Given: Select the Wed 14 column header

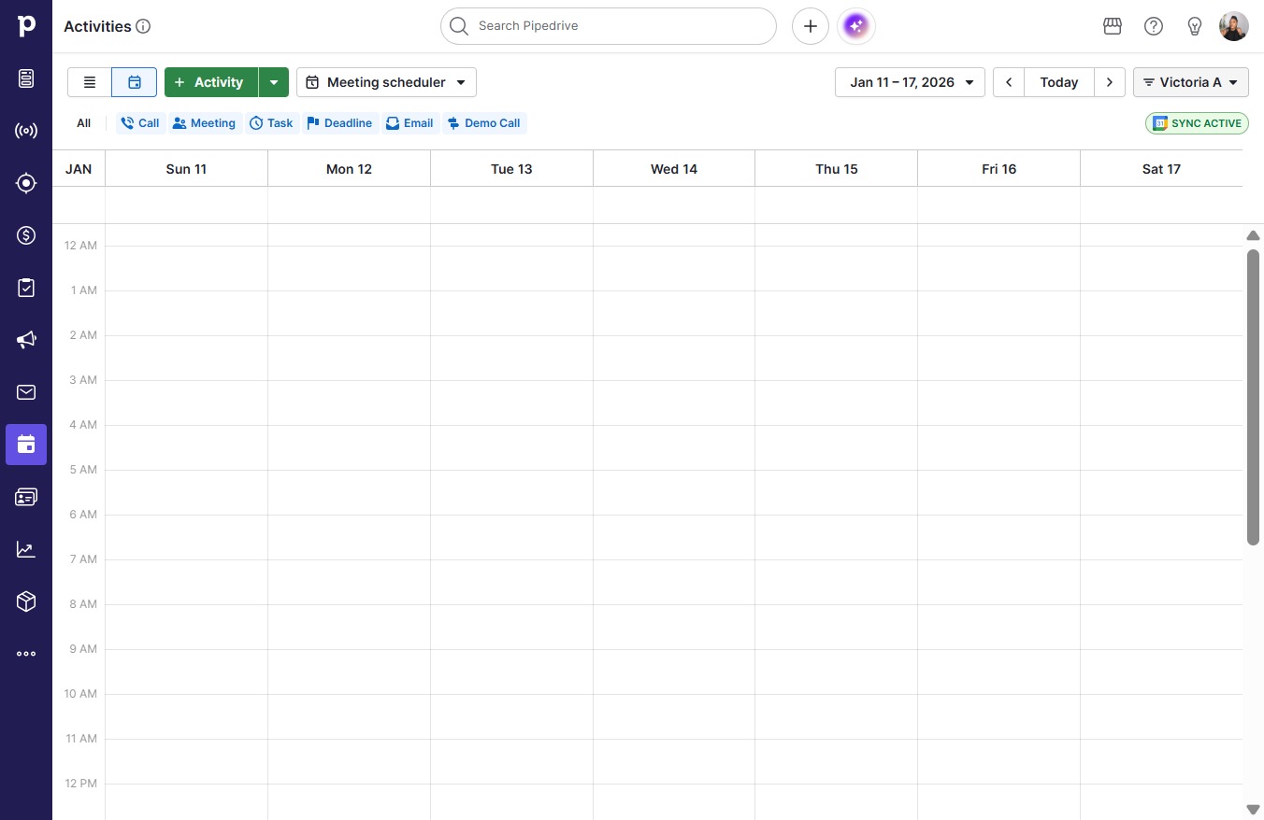Looking at the screenshot, I should [x=674, y=169].
